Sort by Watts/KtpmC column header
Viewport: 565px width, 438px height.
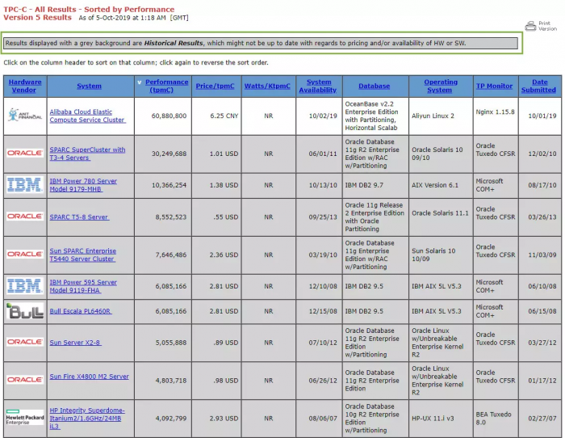pos(268,86)
